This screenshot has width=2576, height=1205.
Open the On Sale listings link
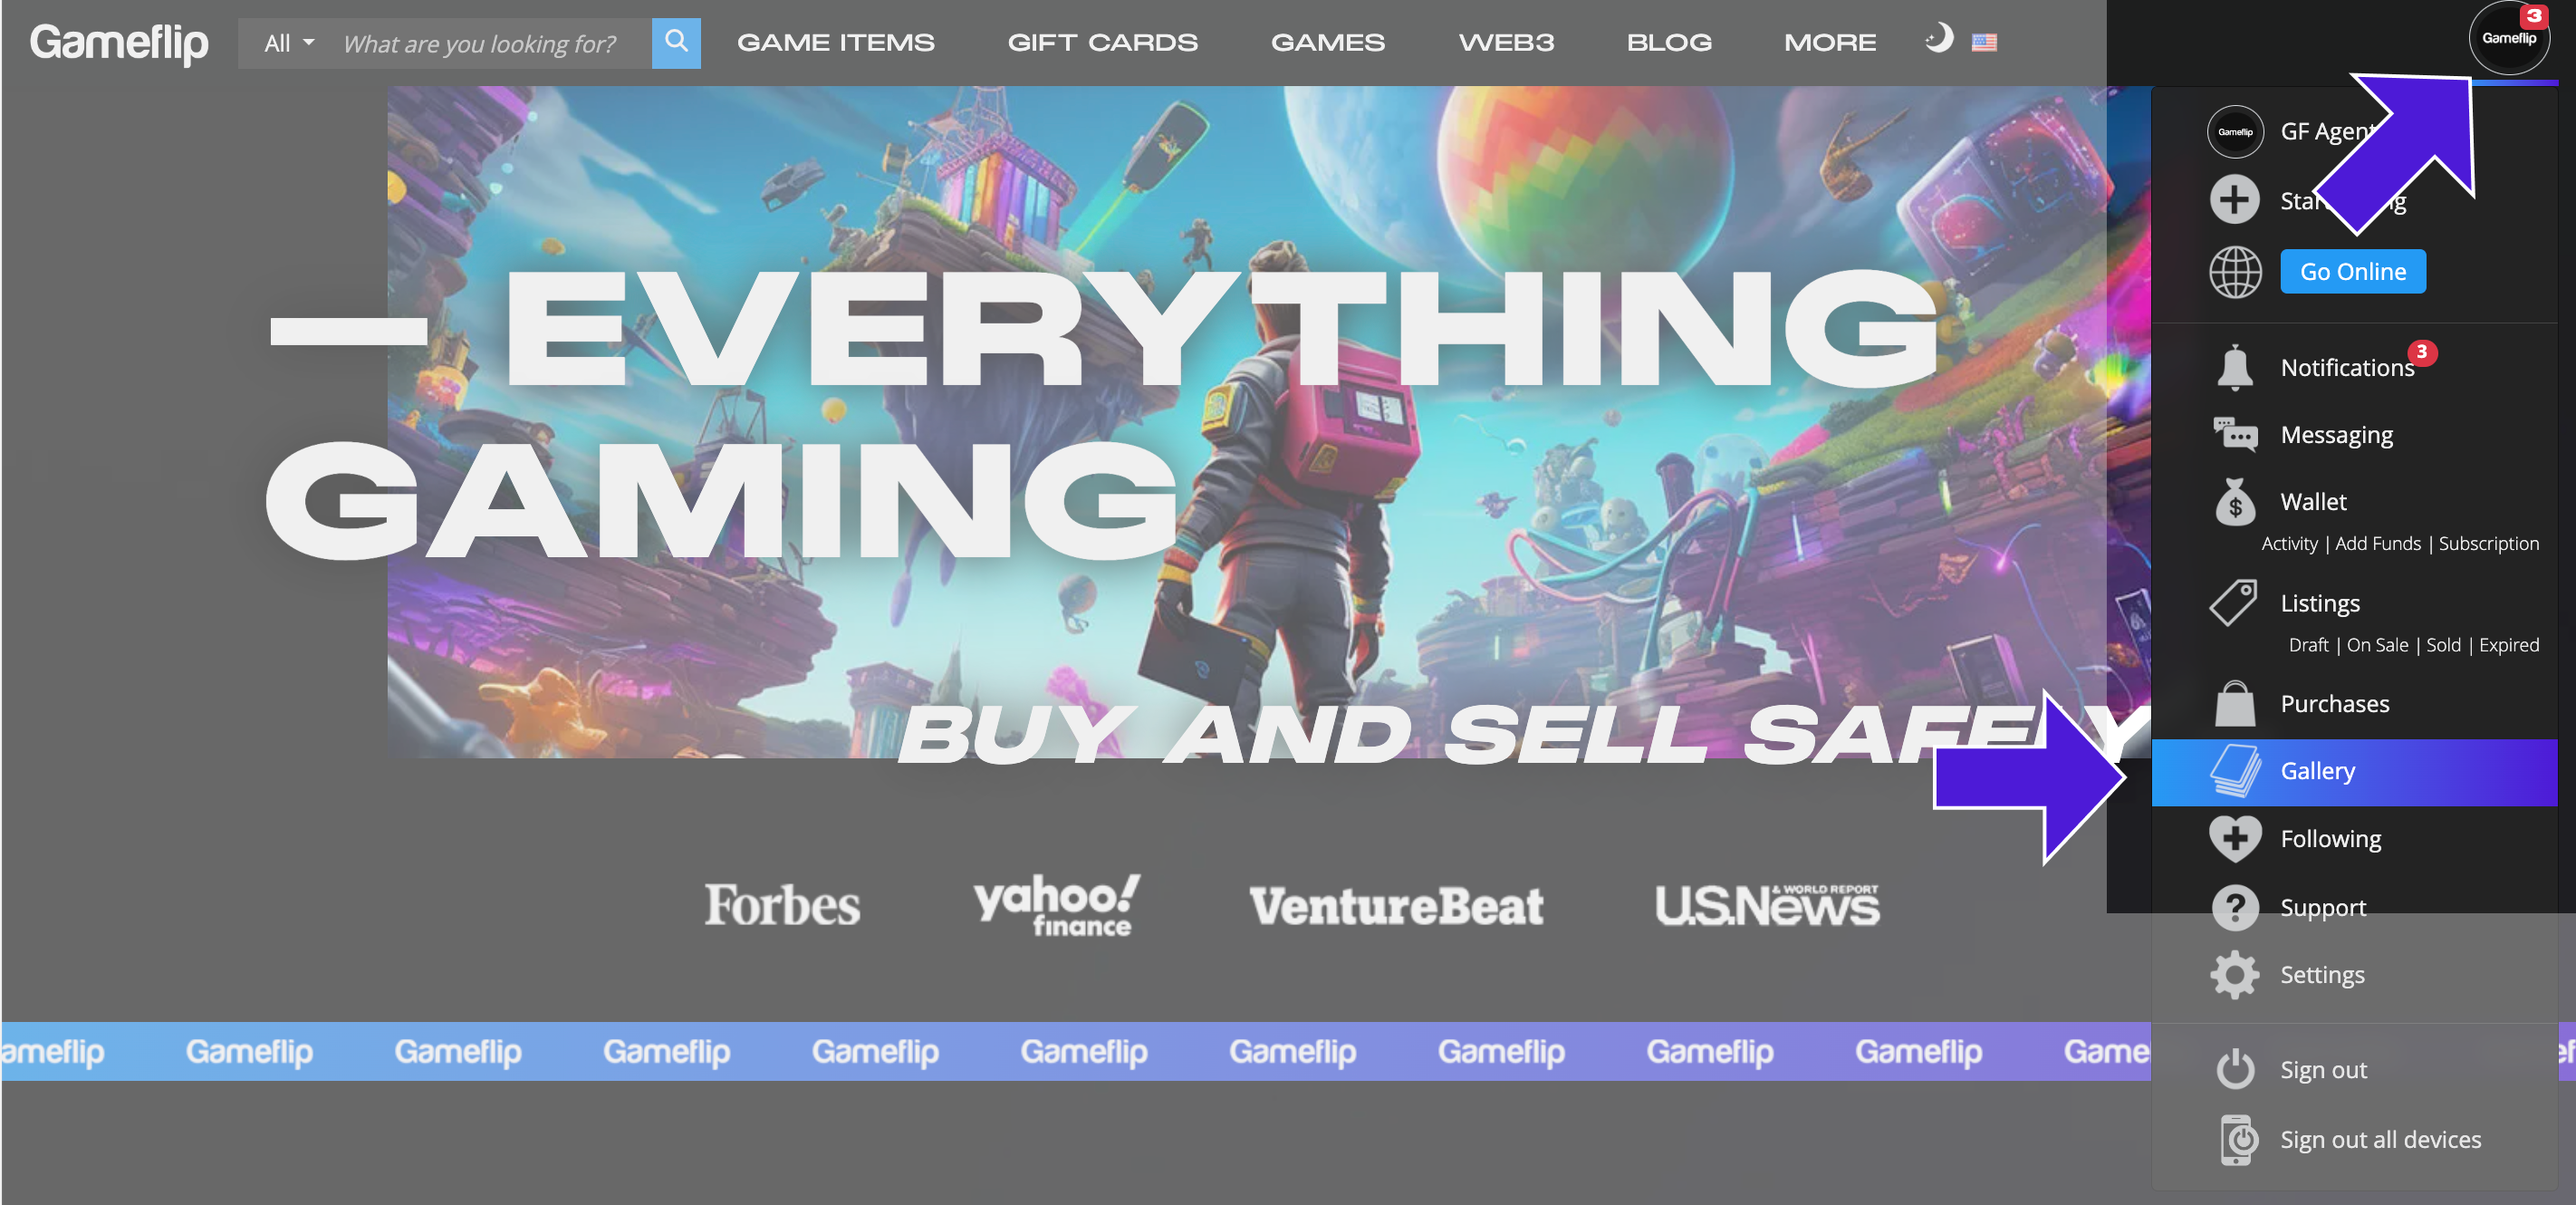(x=2376, y=645)
